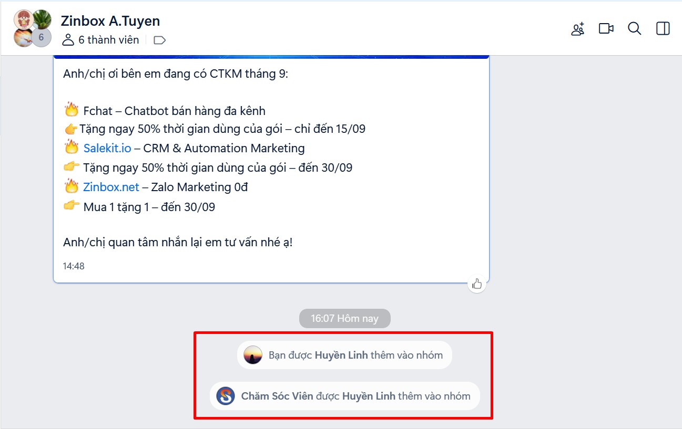Click the add member icon

(x=577, y=29)
